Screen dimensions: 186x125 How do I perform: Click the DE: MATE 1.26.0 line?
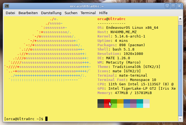[x=114, y=58]
